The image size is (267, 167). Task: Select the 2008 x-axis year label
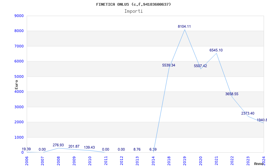[59, 160]
